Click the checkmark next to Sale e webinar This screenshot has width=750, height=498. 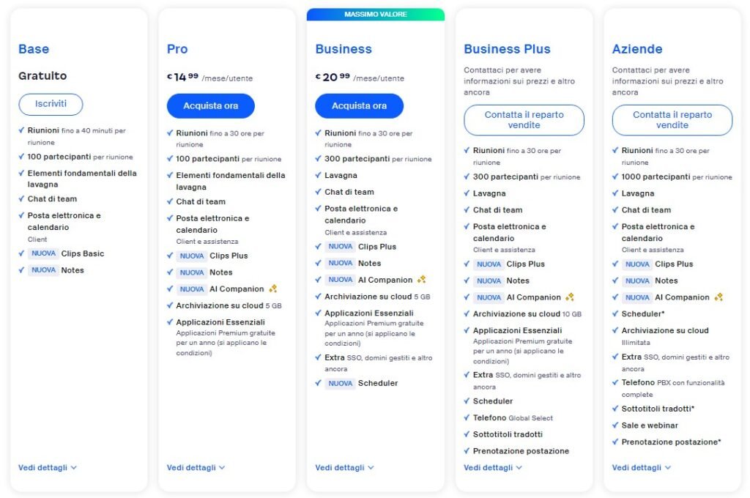(615, 425)
